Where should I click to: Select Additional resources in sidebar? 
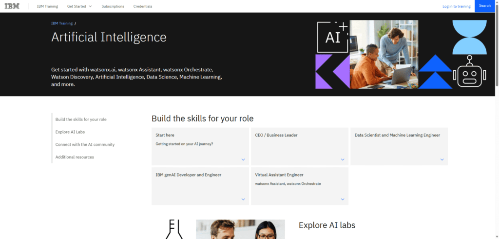click(x=75, y=157)
